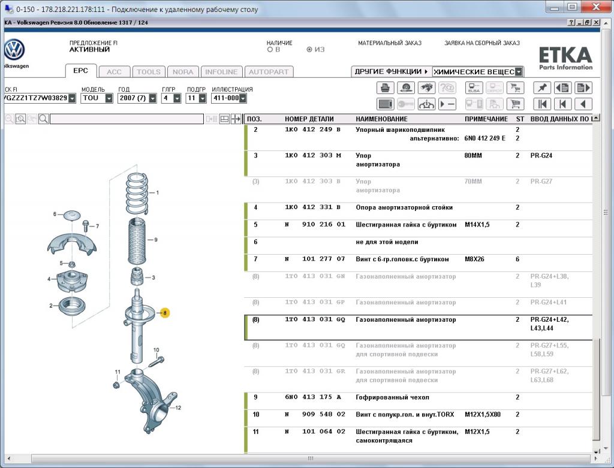Click the print icon in the toolbar
This screenshot has width=614, height=468.
coord(386,87)
